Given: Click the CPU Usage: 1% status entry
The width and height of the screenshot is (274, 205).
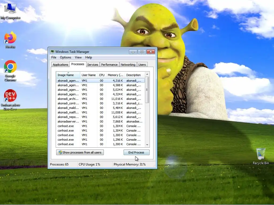Looking at the screenshot, I should pyautogui.click(x=89, y=164).
